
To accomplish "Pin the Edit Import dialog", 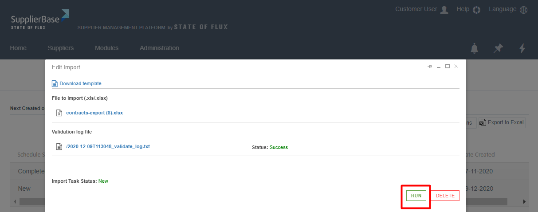I will [429, 67].
